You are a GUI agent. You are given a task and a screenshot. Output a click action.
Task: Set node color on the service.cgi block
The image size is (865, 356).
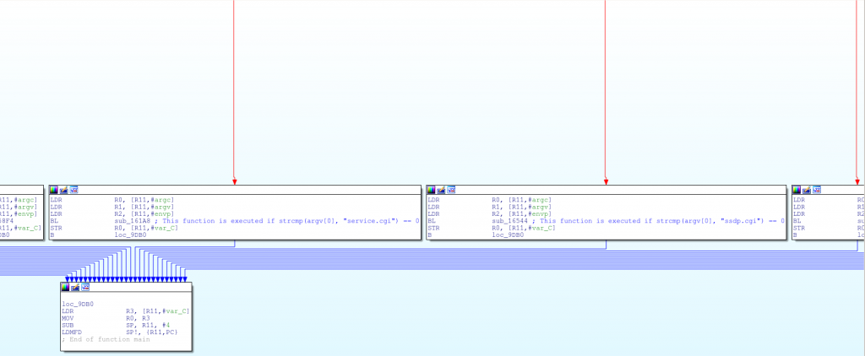54,190
